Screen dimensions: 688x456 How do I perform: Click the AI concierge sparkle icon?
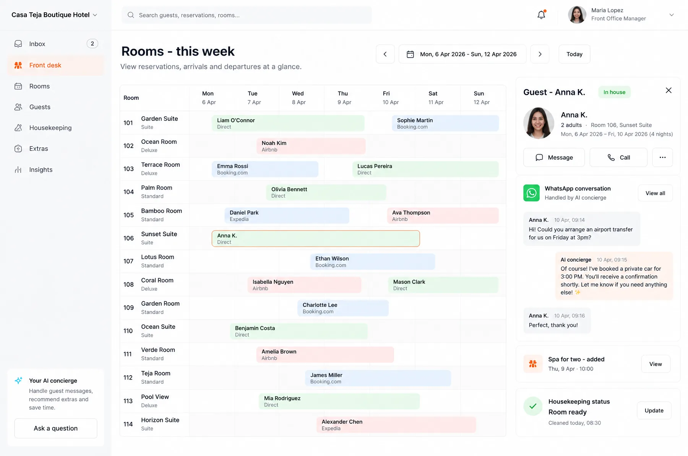pyautogui.click(x=18, y=380)
